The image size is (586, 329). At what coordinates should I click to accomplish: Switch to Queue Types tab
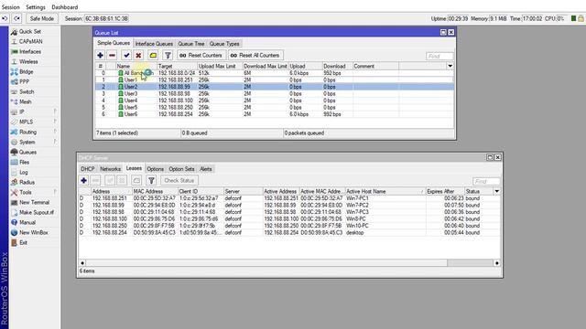[224, 44]
